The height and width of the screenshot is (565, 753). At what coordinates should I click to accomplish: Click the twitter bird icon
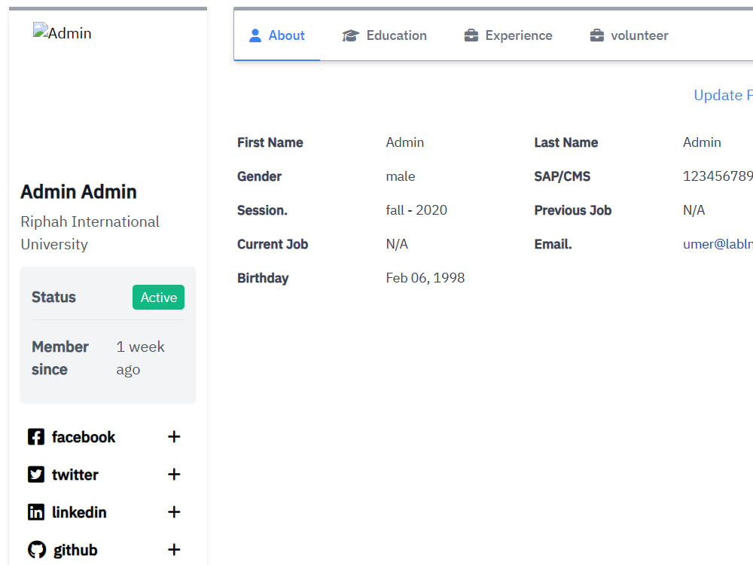36,475
